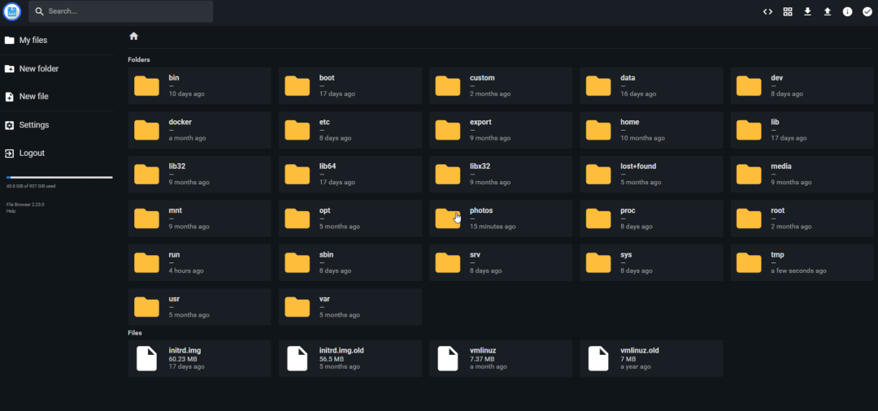This screenshot has width=878, height=411.
Task: Select the initrd.img file
Action: (199, 358)
